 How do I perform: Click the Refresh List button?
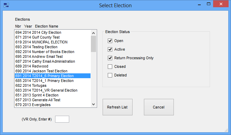click(x=117, y=107)
